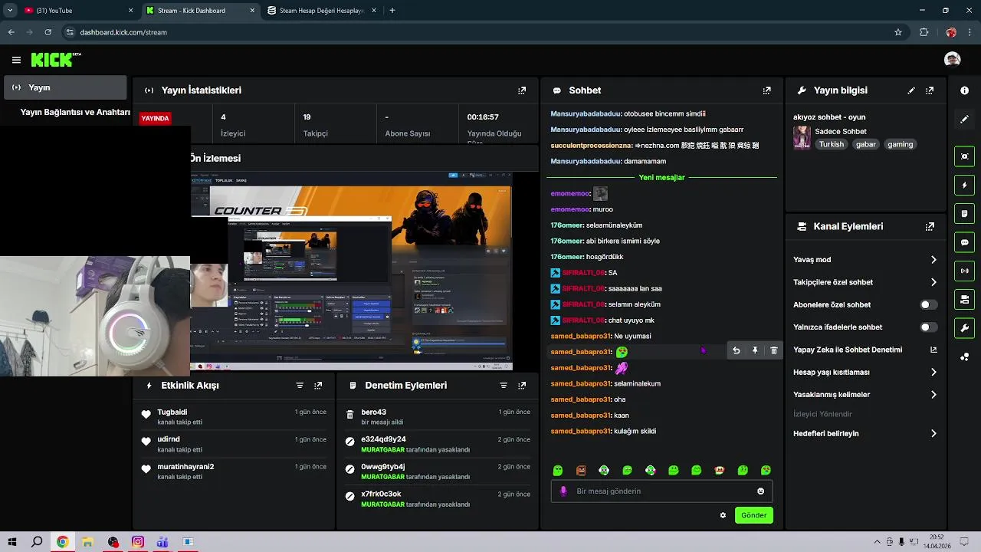Image resolution: width=981 pixels, height=552 pixels.
Task: Expand Takipçilere özel sohbet settings
Action: tap(865, 282)
